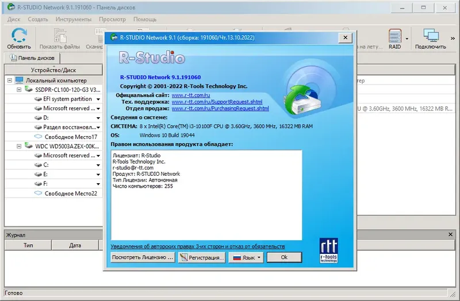Collapse the WDC WD5003AZEX disk node

tap(19, 146)
